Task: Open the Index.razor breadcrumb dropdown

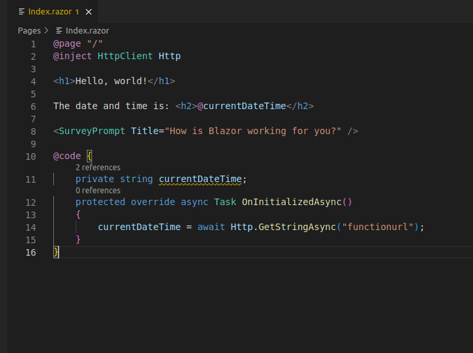Action: click(x=87, y=30)
